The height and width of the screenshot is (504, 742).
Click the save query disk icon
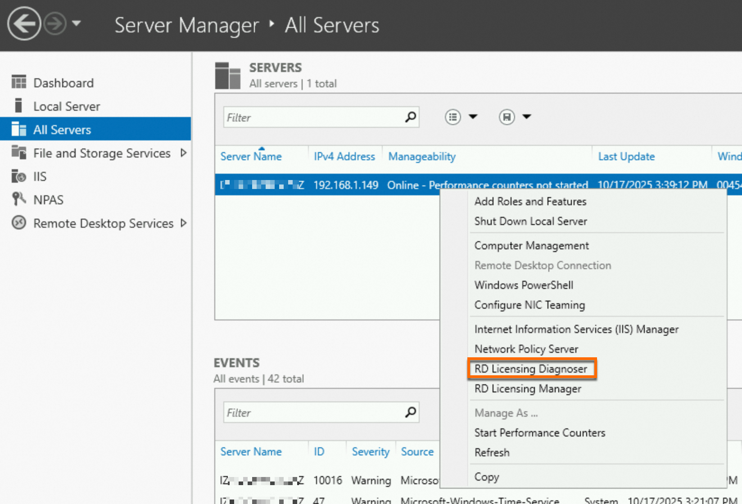[507, 117]
